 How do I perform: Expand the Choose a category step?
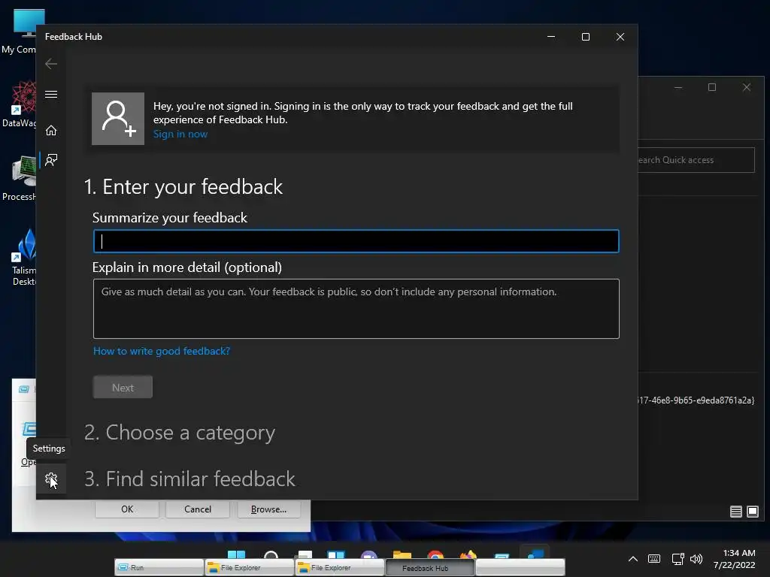tap(180, 433)
